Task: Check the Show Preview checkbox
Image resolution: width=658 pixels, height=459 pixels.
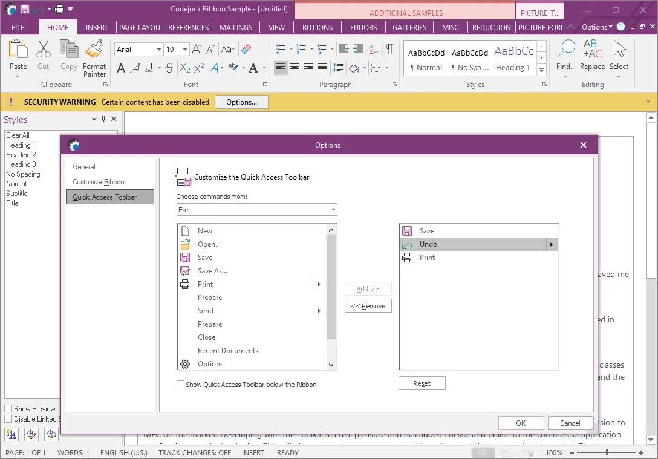Action: click(8, 409)
